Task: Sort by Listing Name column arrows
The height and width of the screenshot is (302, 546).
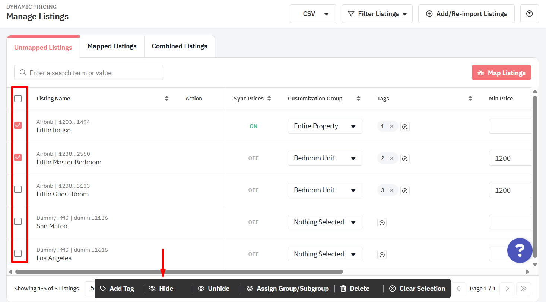Action: point(166,99)
